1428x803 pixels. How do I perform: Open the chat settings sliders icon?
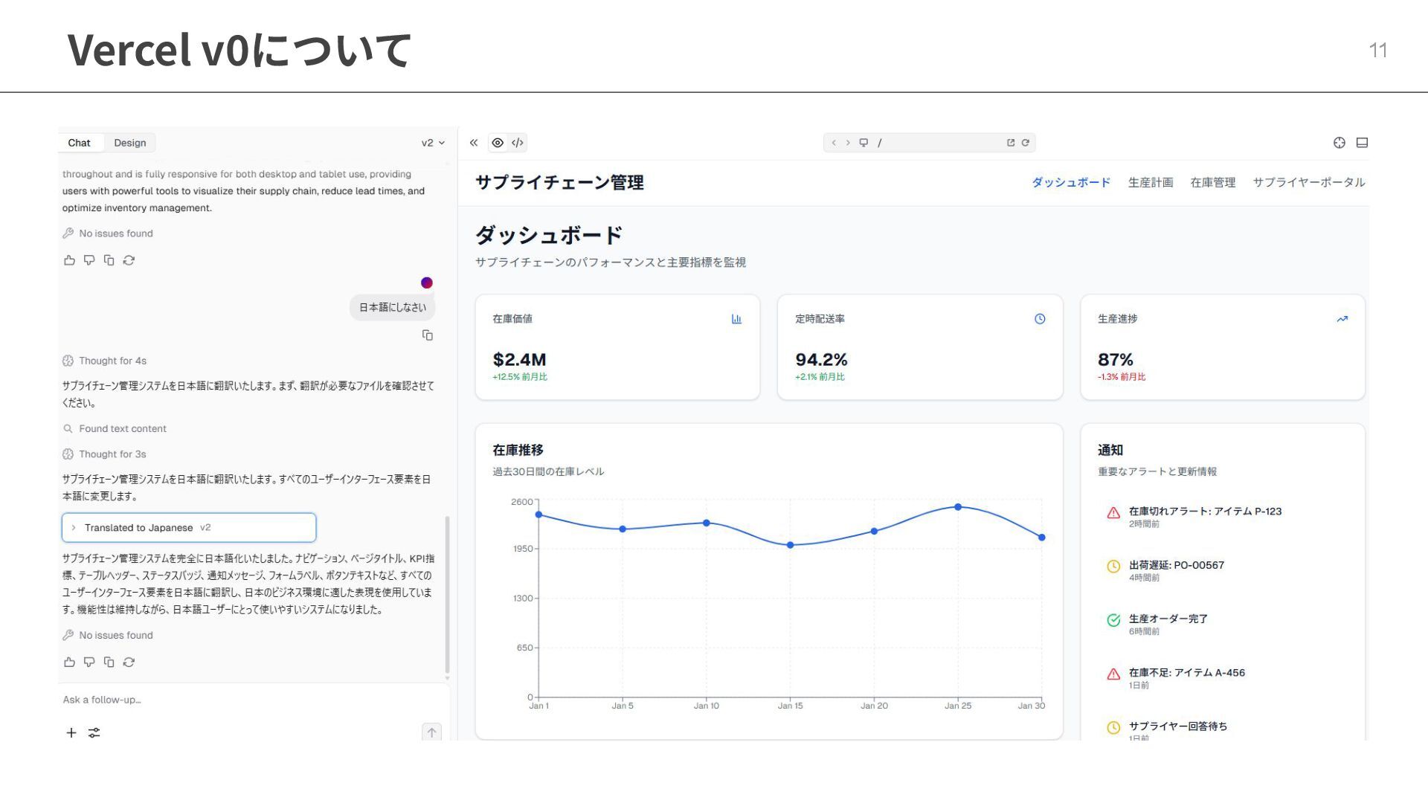(94, 733)
